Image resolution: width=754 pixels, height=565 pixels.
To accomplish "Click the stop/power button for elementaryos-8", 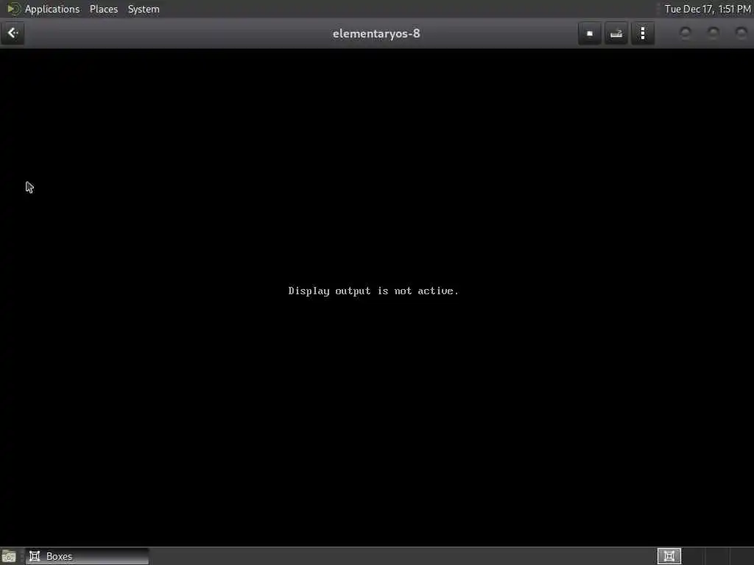I will (x=590, y=33).
